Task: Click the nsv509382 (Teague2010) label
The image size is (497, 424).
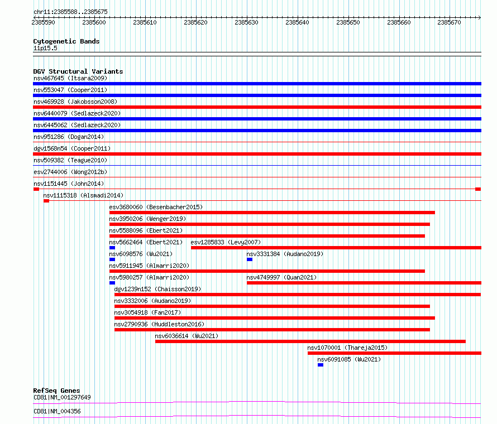Action: point(70,160)
